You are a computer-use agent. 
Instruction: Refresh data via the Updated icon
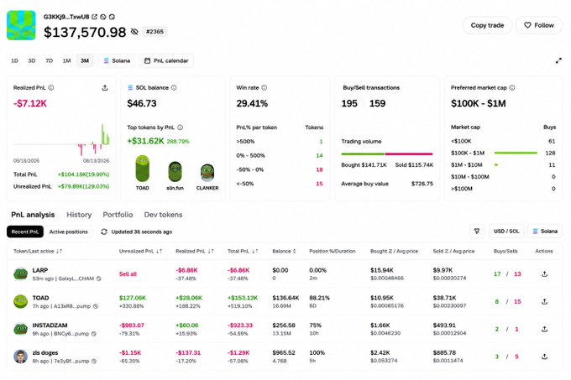coord(104,232)
